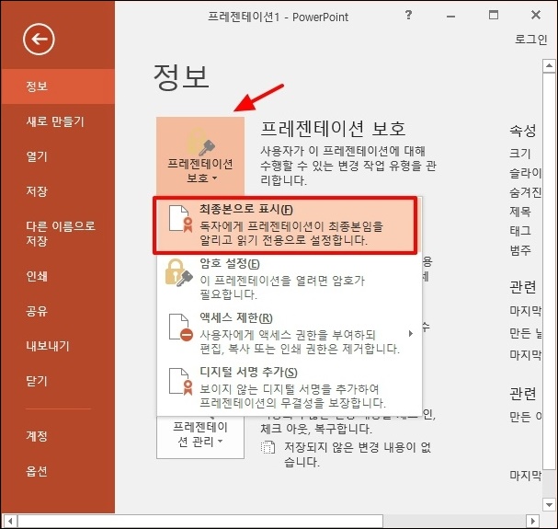Click 닫기 in the sidebar
558x529 pixels.
point(37,381)
